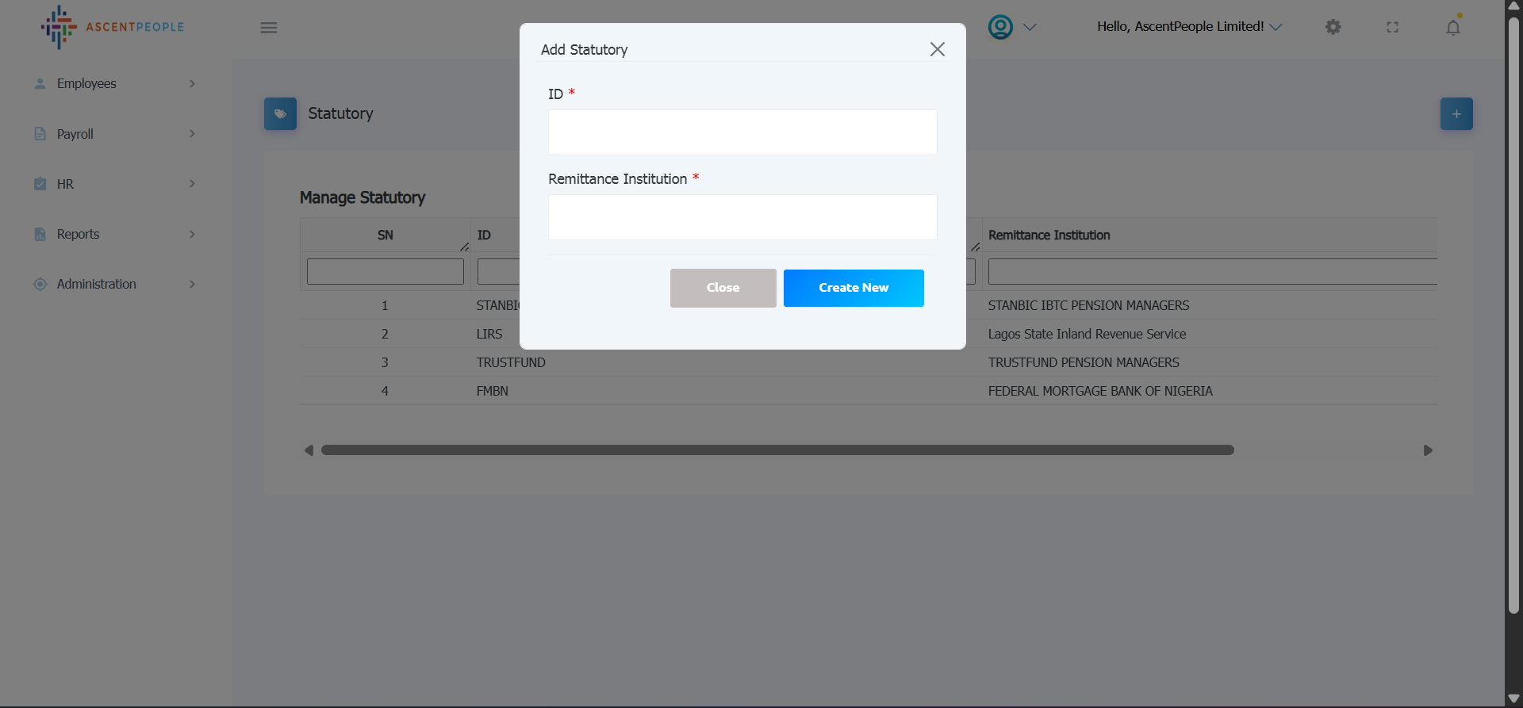Click the user profile avatar icon

click(x=1000, y=27)
